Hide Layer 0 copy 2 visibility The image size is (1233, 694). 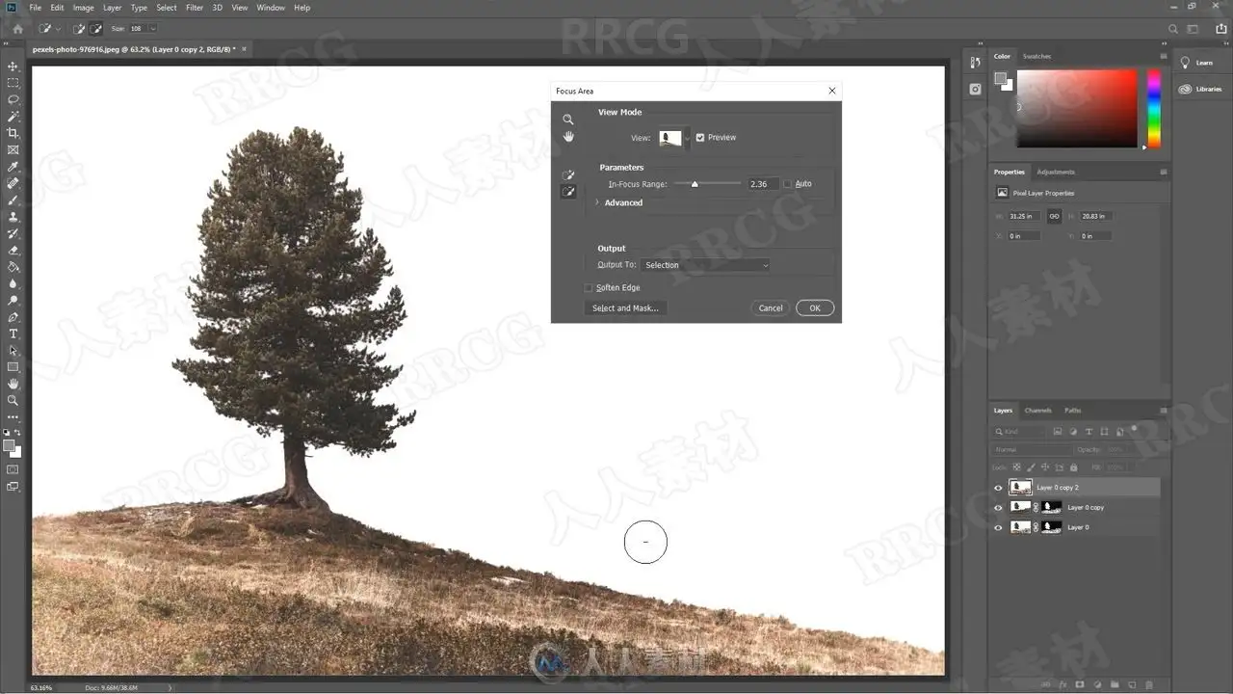tap(998, 488)
